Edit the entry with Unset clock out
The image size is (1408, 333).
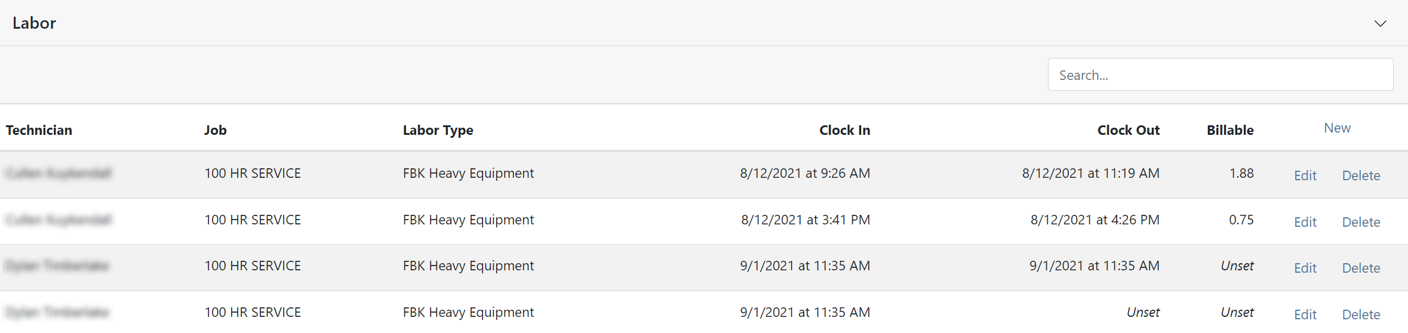pyautogui.click(x=1305, y=314)
